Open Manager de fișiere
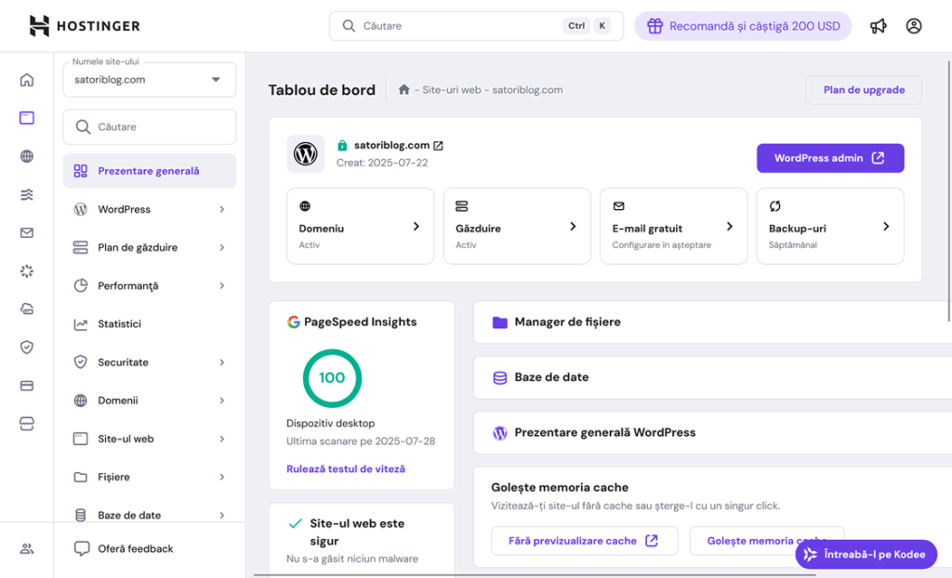The width and height of the screenshot is (952, 578). [713, 322]
